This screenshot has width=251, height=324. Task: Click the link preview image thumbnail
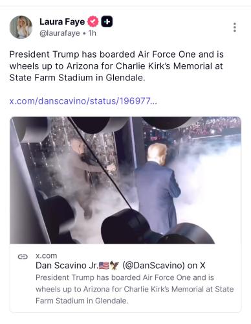(x=125, y=180)
